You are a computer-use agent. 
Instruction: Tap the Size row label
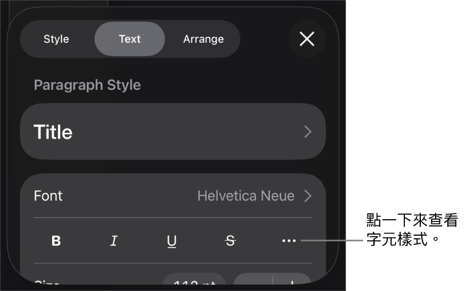click(47, 282)
